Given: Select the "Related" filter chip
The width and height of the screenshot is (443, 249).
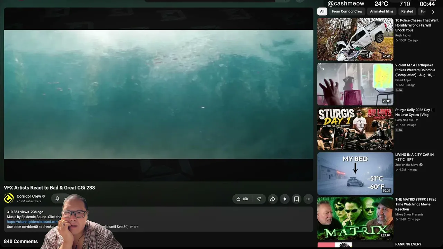Looking at the screenshot, I should (x=407, y=11).
